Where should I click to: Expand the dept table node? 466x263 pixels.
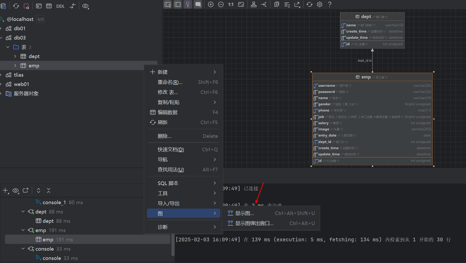pyautogui.click(x=15, y=56)
